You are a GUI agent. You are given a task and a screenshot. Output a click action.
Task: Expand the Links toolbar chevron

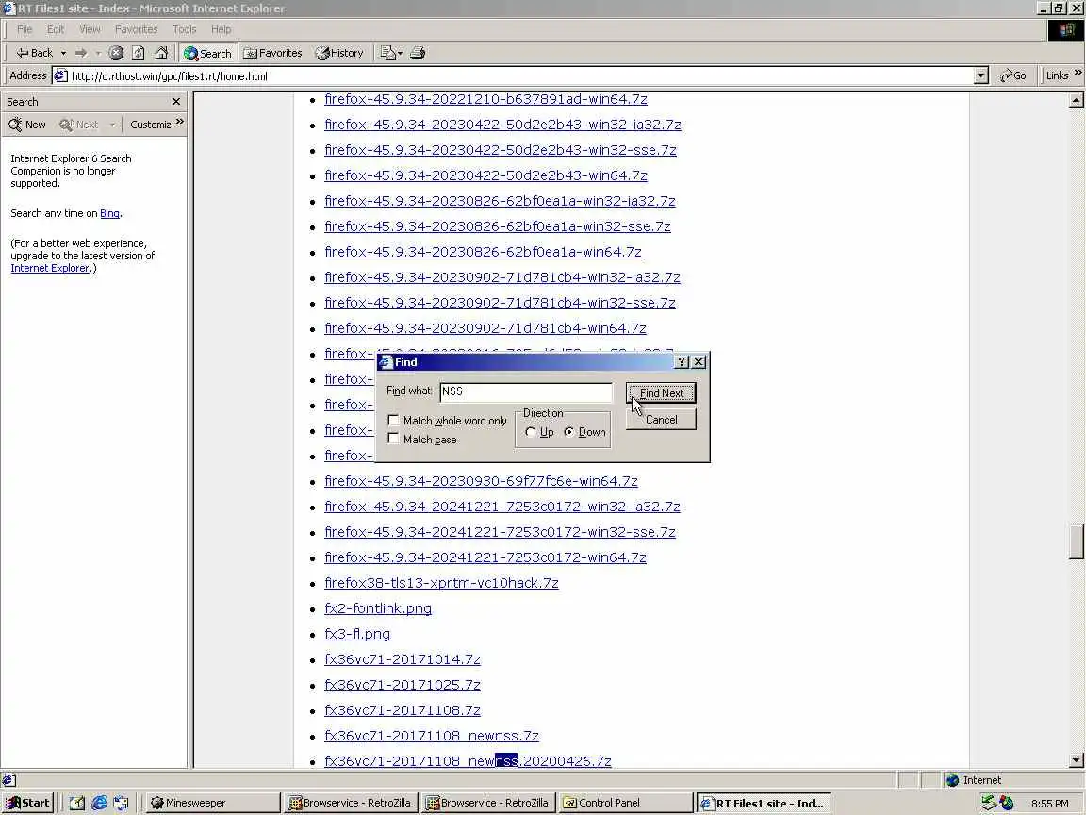click(1078, 73)
